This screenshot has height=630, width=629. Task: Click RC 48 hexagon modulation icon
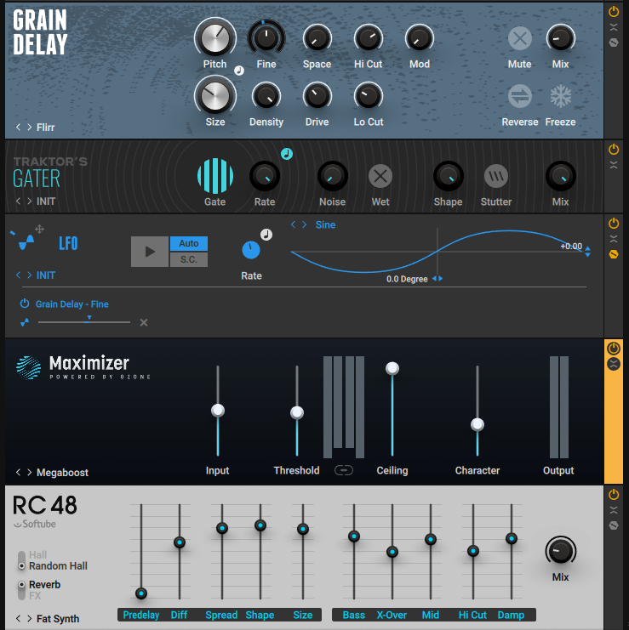(x=614, y=525)
